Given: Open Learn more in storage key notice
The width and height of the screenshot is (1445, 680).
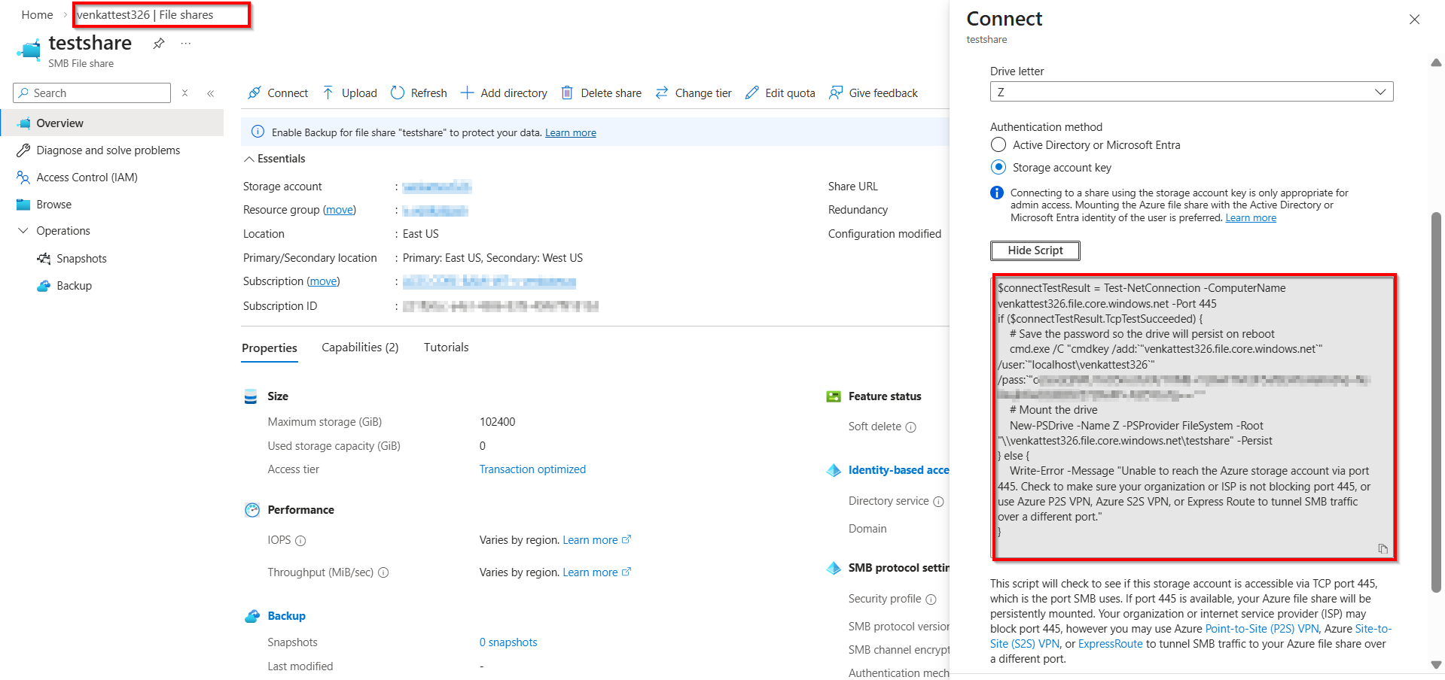Looking at the screenshot, I should click(x=1251, y=218).
